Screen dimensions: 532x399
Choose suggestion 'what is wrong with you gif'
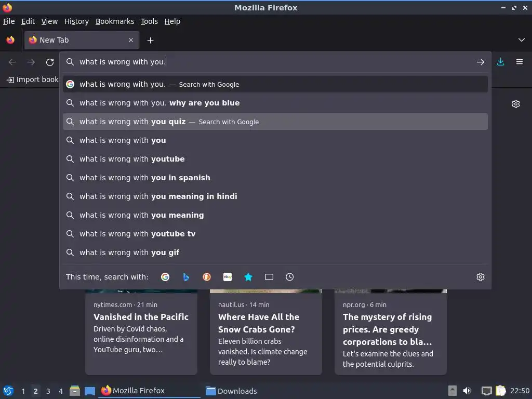pyautogui.click(x=275, y=252)
